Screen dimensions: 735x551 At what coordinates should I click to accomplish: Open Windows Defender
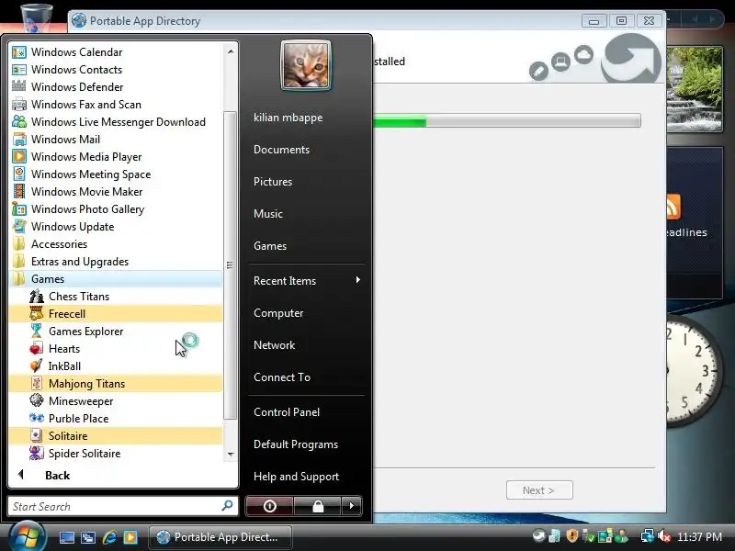point(116,86)
